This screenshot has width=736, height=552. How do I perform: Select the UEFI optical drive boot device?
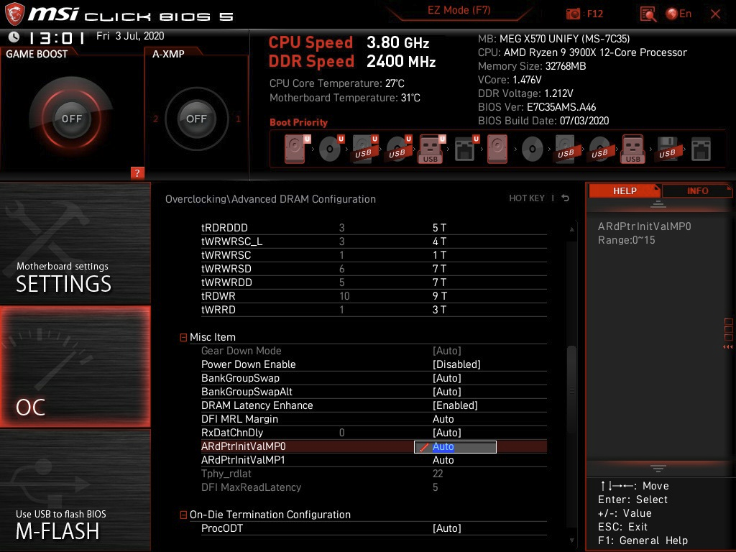[x=331, y=149]
